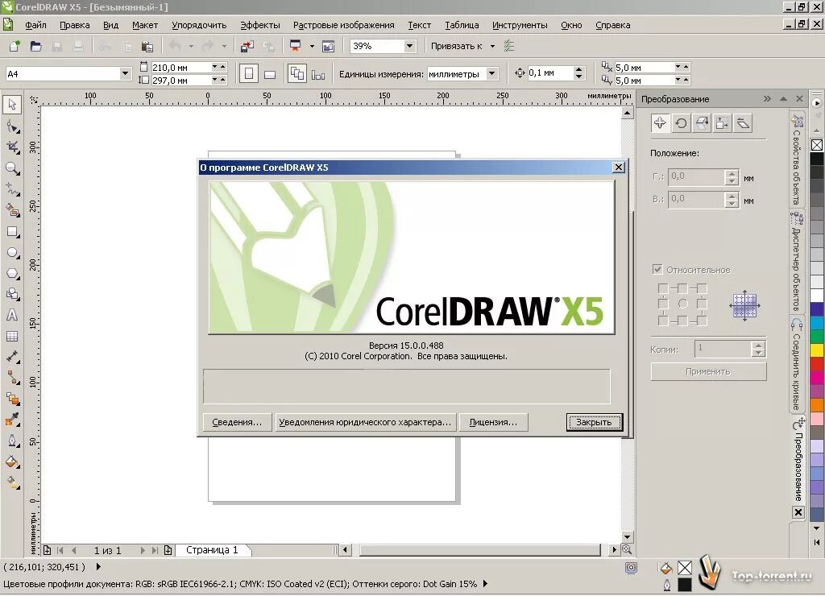The image size is (825, 596).
Task: Expand the undo history dropdown arrow
Action: pyautogui.click(x=191, y=46)
